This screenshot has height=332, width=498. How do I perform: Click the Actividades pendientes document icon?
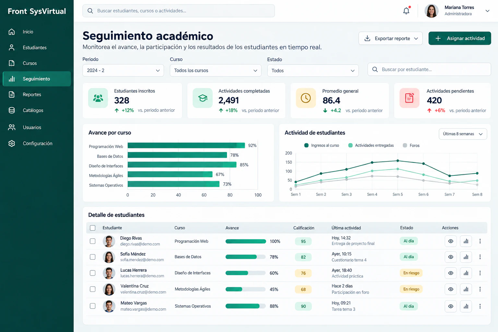[x=409, y=98]
